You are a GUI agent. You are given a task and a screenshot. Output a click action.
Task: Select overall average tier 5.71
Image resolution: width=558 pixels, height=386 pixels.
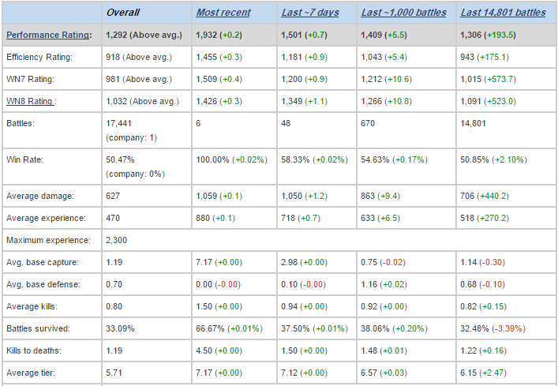click(114, 373)
